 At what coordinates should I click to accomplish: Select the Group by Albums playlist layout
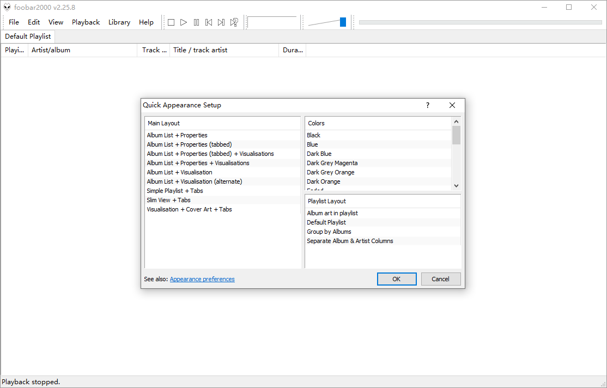pos(329,231)
